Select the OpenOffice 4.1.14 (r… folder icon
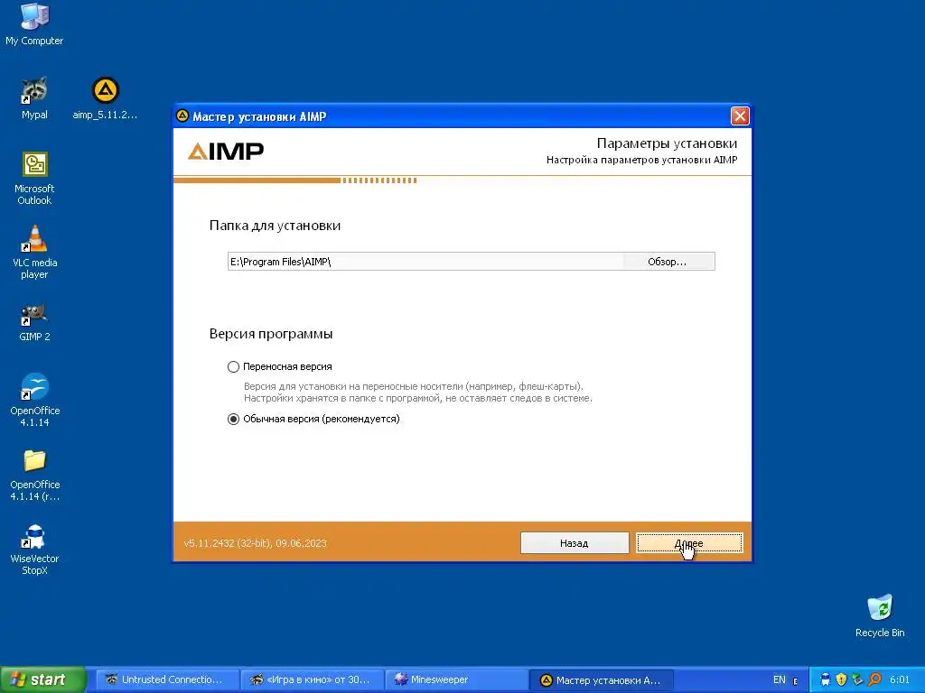Screen dimensions: 925x693 click(34, 475)
